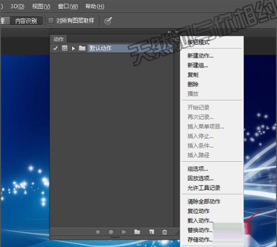Click the stop recording square icon

tap(98, 232)
